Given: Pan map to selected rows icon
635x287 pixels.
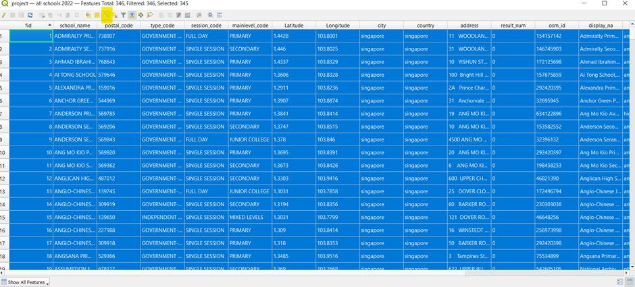Looking at the screenshot, I should 141,15.
